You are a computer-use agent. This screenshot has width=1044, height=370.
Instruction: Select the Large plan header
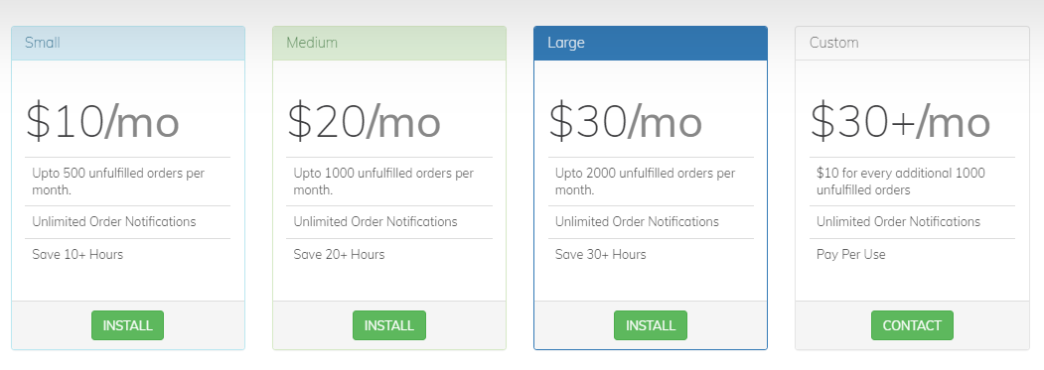coord(651,44)
